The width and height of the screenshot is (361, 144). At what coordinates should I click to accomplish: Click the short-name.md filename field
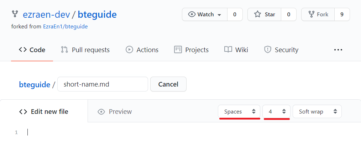pos(103,84)
